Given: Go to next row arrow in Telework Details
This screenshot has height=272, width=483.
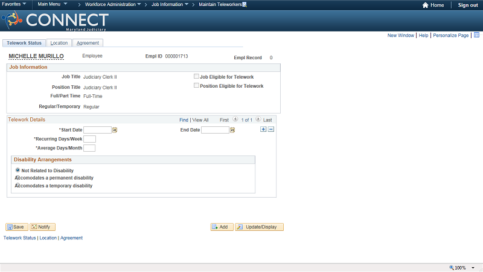Looking at the screenshot, I should (258, 119).
